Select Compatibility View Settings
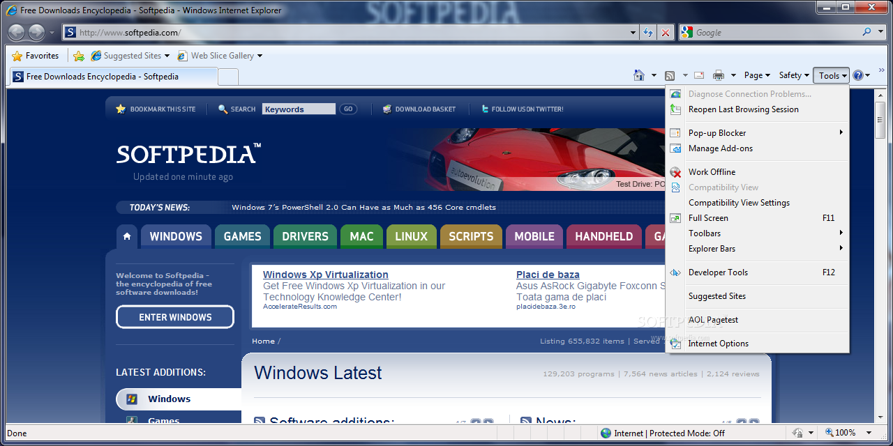This screenshot has width=893, height=446. click(757, 203)
